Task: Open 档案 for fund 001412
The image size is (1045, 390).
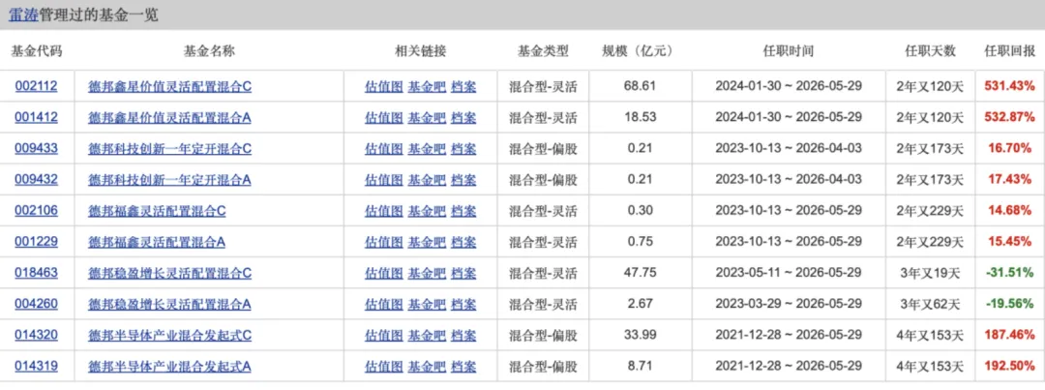Action: pyautogui.click(x=463, y=117)
